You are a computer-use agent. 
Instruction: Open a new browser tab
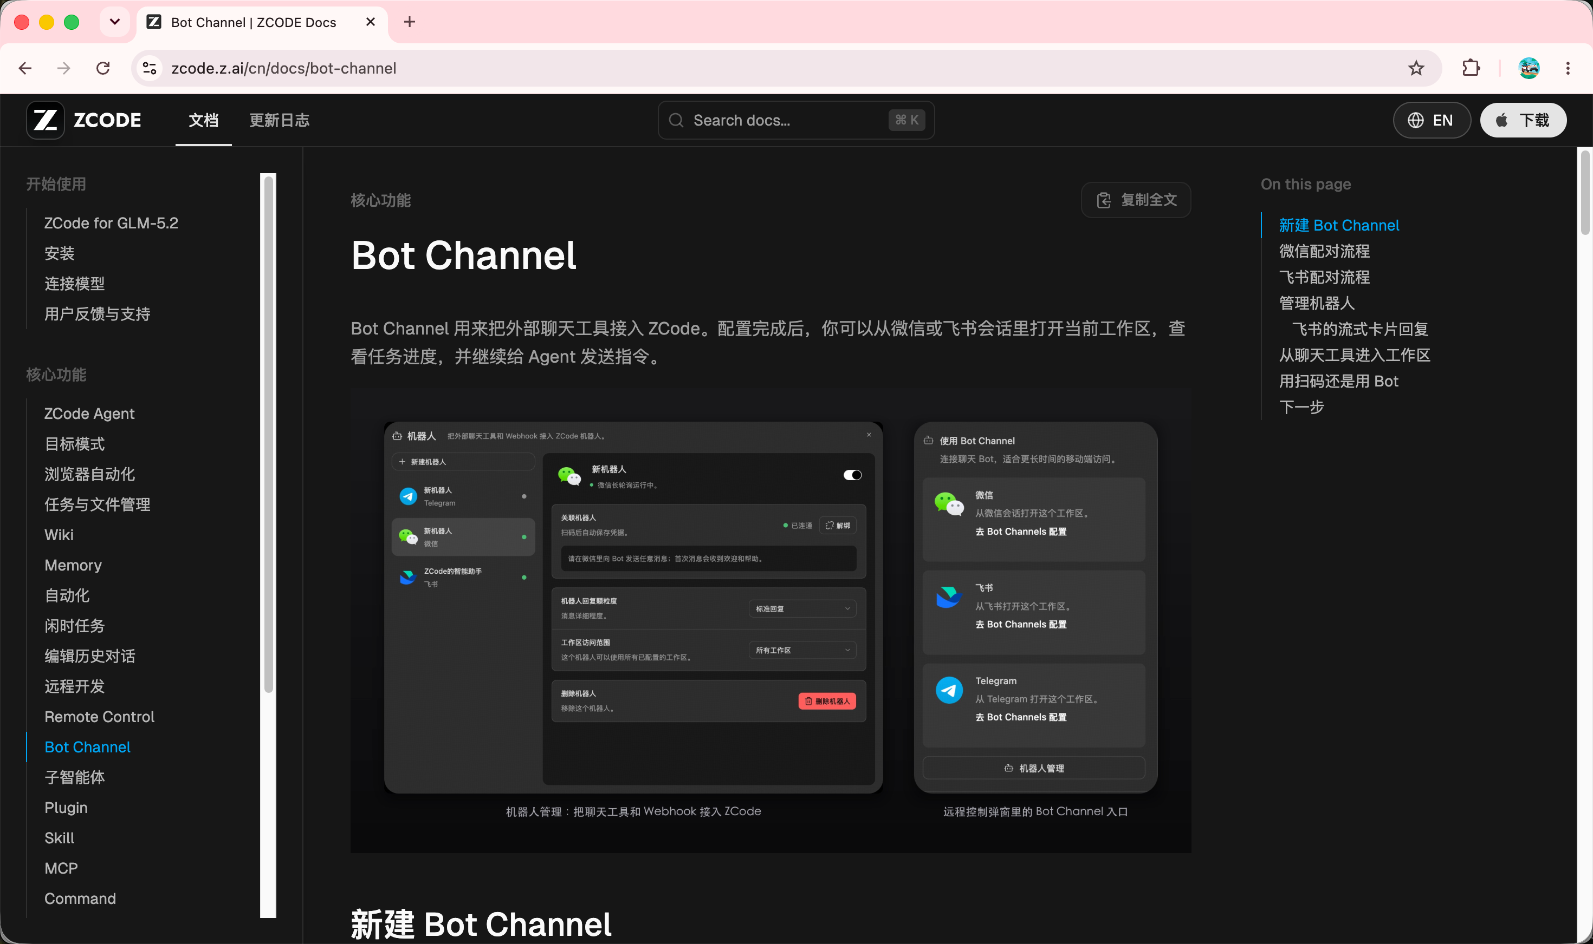click(x=410, y=22)
